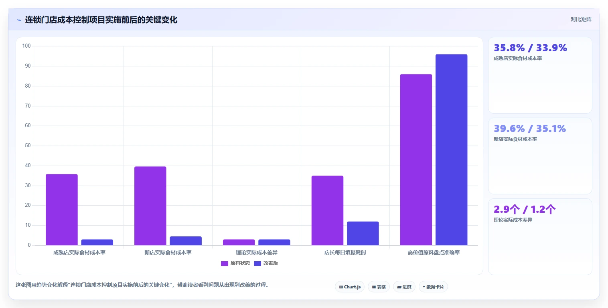Click the title 连锁门店成本控制项目实施前后的关键变化
608x308 pixels.
[x=101, y=20]
